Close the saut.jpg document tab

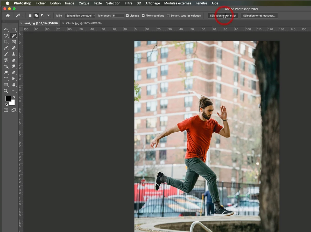click(x=21, y=23)
